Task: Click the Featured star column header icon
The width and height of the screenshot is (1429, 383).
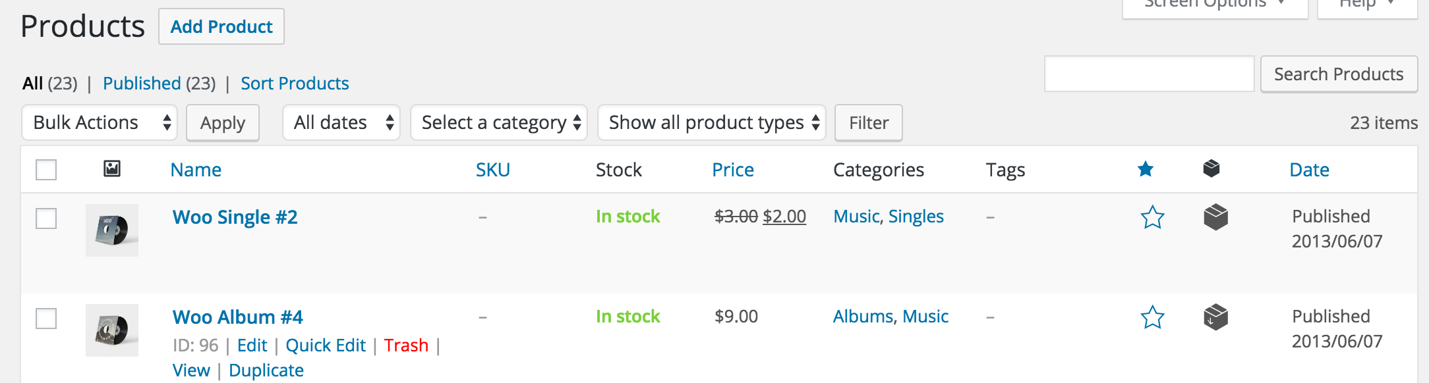Action: (x=1146, y=169)
